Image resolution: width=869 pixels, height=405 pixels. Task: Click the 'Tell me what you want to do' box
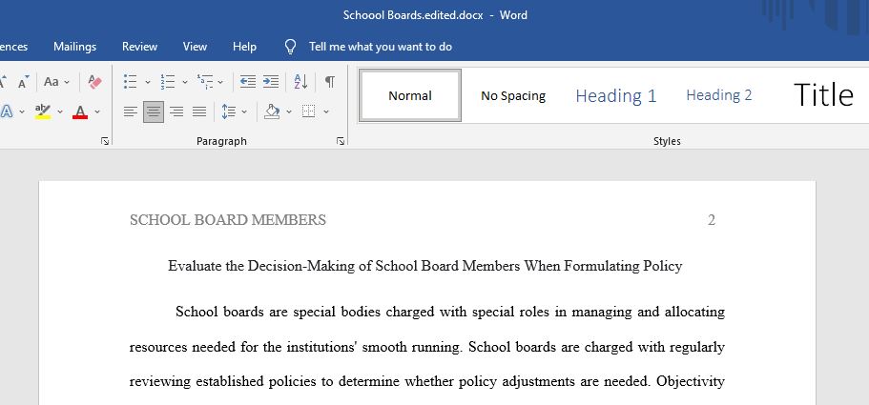[x=381, y=47]
